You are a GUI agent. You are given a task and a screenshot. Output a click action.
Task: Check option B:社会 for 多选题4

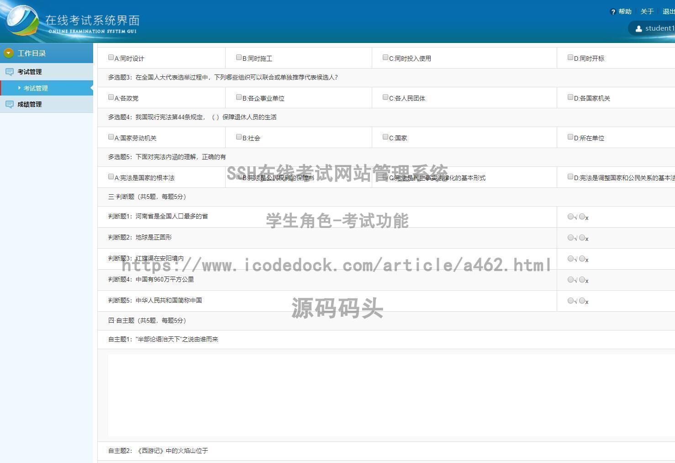coord(239,136)
